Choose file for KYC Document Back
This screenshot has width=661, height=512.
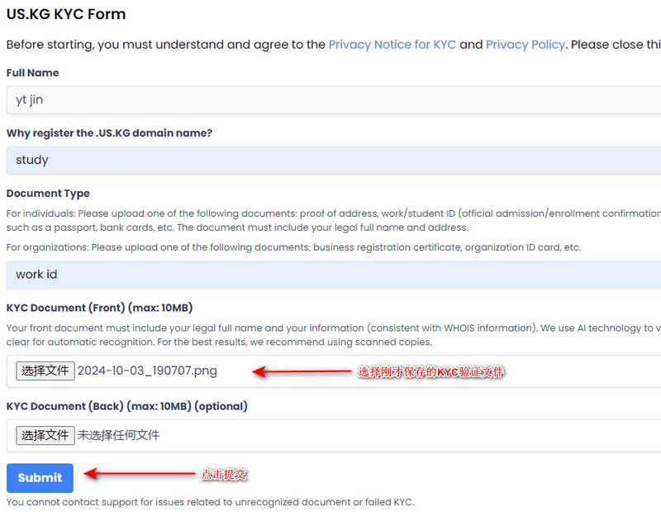click(x=45, y=435)
